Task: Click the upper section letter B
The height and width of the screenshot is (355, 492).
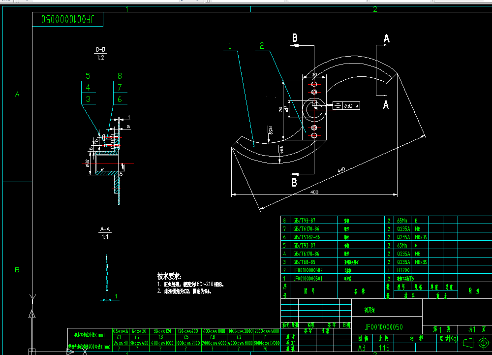Action: click(295, 38)
